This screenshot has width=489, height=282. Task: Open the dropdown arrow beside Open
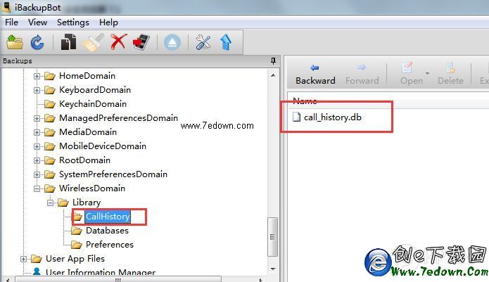point(427,74)
